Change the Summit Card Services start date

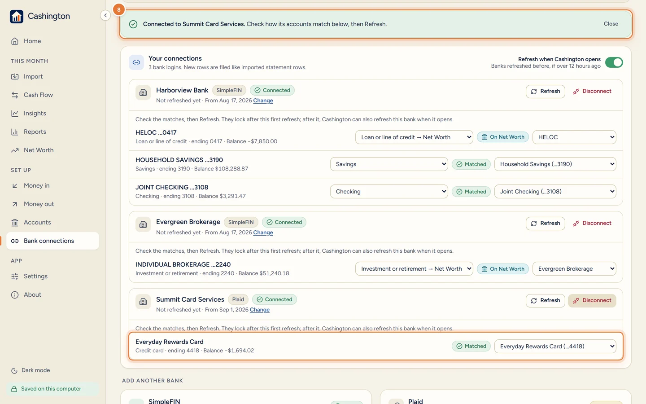coord(260,310)
